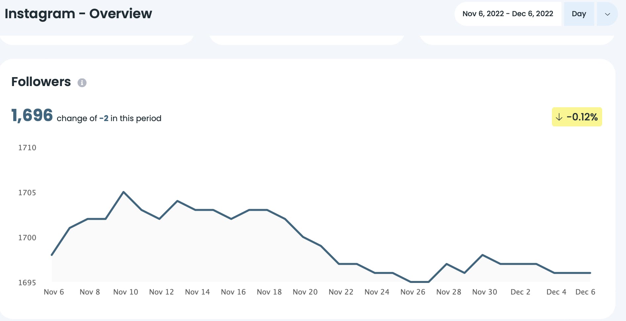Click the 1710 y-axis label

point(27,148)
